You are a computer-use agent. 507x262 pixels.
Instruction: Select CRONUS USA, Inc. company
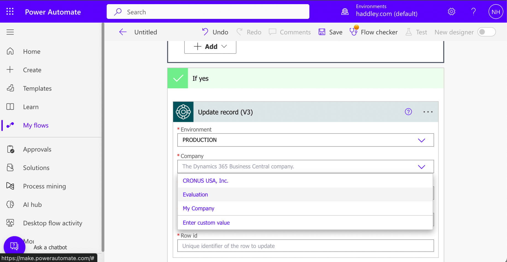(305, 181)
